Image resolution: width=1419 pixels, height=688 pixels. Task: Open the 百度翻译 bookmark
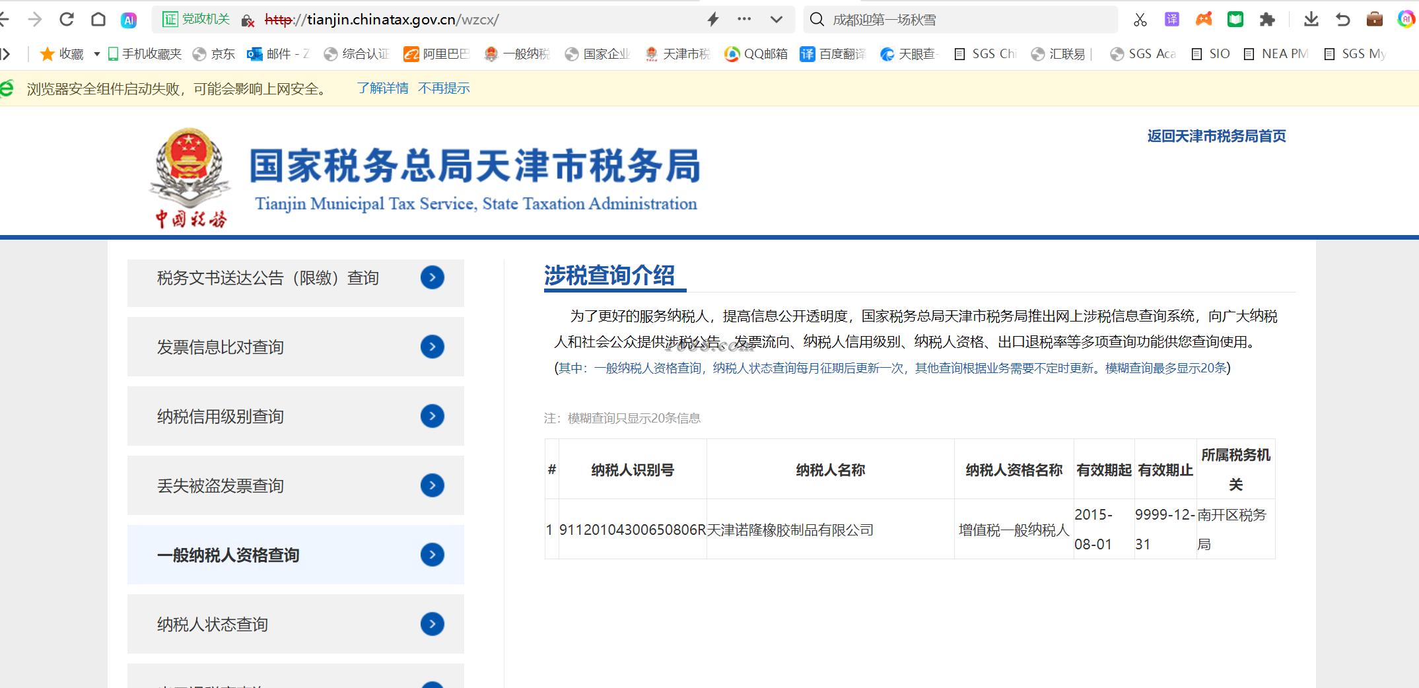[x=833, y=54]
